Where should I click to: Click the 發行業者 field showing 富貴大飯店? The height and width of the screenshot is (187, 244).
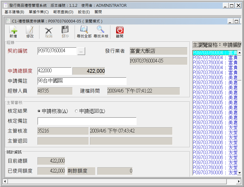159,51
